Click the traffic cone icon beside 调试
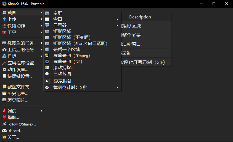Image resolution: width=233 pixels, height=142 pixels. (x=4, y=111)
